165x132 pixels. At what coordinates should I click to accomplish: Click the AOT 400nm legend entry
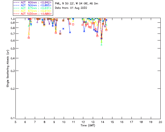(33, 2)
